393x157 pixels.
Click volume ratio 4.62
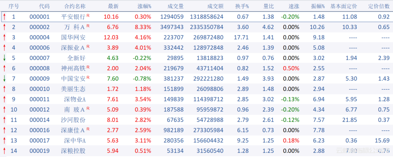coord(269,27)
